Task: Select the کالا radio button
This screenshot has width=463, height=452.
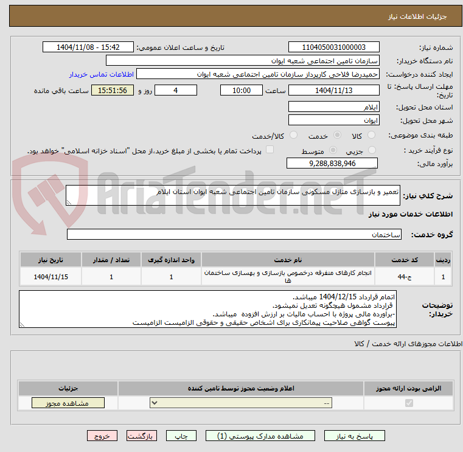Action: click(x=371, y=135)
